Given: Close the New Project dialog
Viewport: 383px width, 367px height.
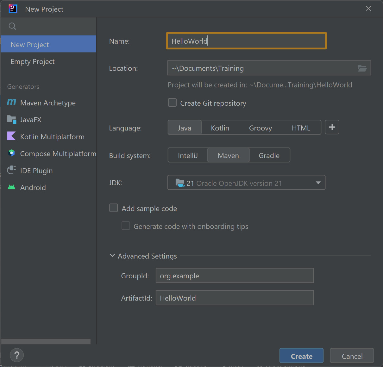Looking at the screenshot, I should [368, 9].
